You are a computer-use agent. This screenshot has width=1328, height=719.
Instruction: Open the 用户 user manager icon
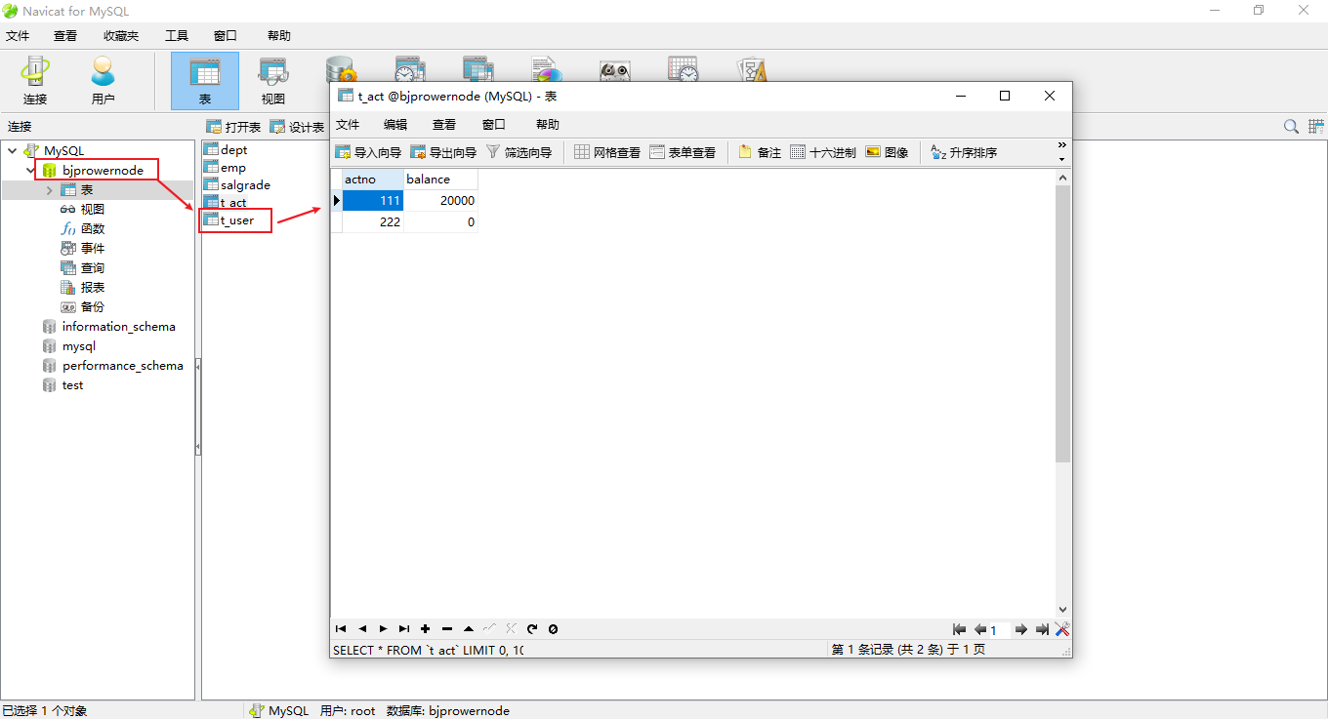pyautogui.click(x=103, y=80)
